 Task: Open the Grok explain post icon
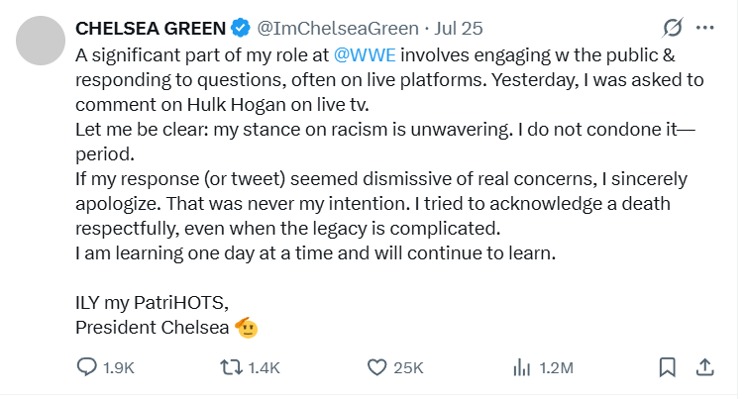tap(673, 27)
